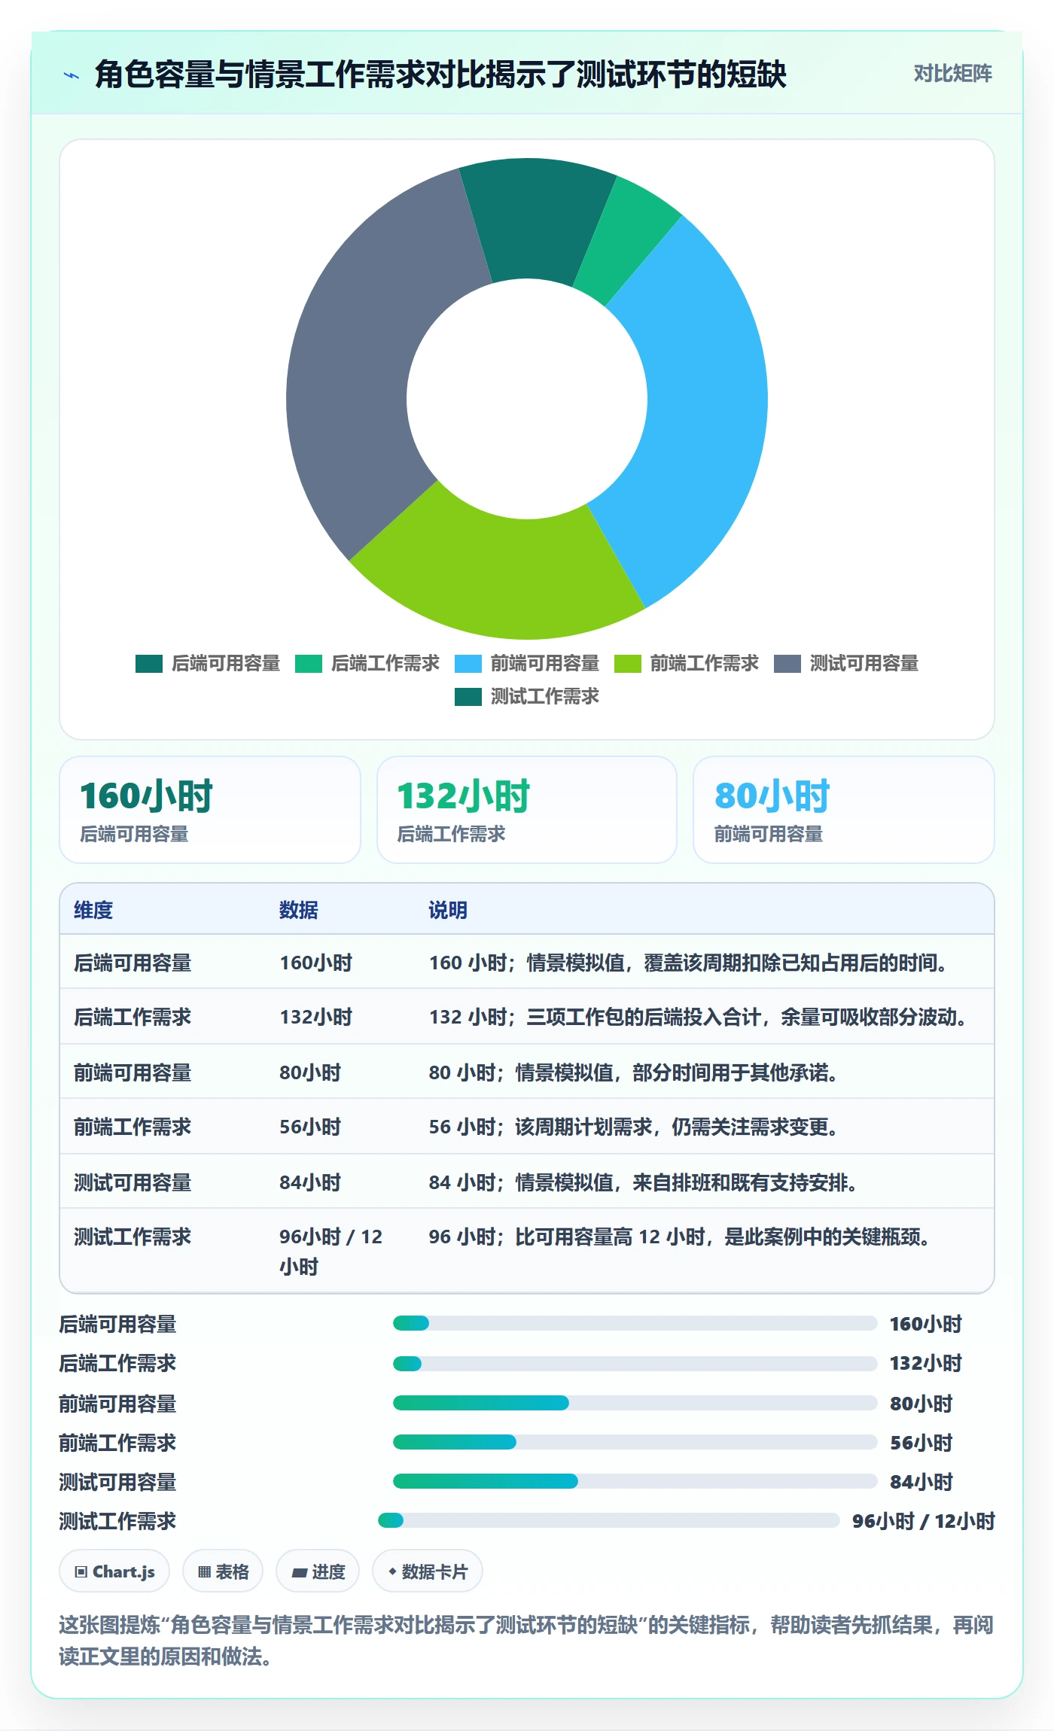Select the 后端可用容量 table row label
Image resolution: width=1054 pixels, height=1731 pixels.
coord(133,963)
